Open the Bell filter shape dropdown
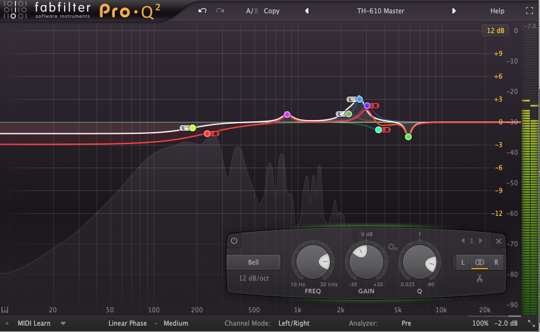540x332 pixels. coord(253,262)
